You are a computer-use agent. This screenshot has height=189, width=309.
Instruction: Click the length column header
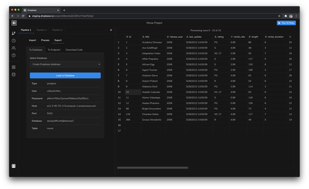[255, 37]
